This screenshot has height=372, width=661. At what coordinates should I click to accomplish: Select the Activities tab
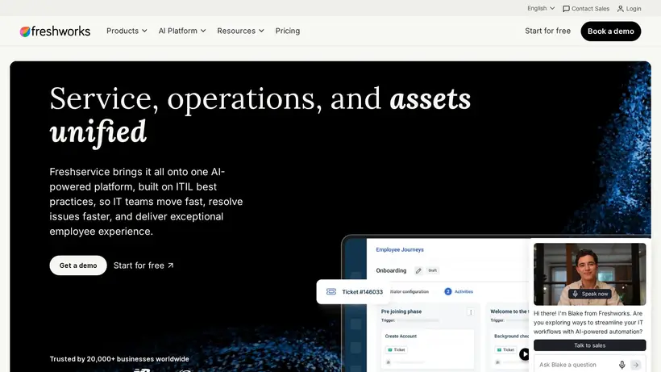pos(459,291)
